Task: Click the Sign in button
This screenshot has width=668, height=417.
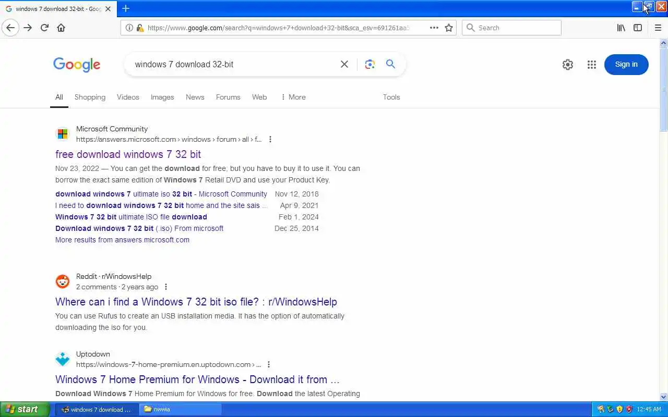Action: (x=626, y=65)
